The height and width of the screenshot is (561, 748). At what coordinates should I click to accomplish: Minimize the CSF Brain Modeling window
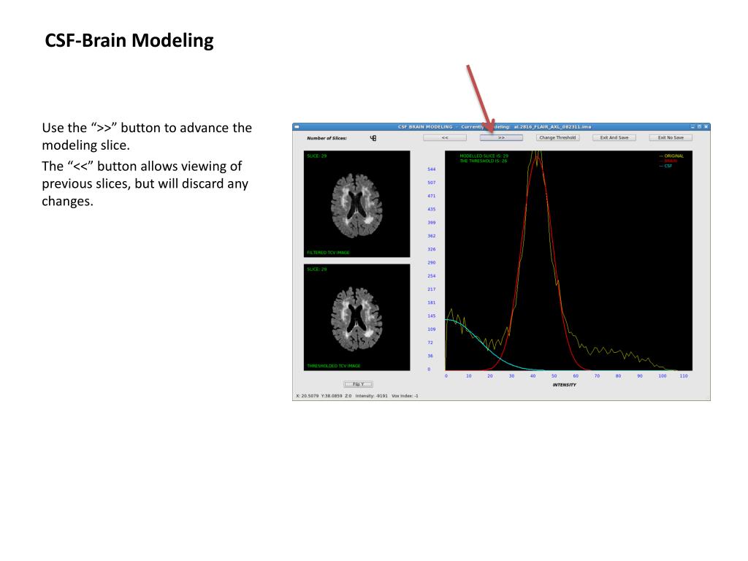click(x=692, y=127)
